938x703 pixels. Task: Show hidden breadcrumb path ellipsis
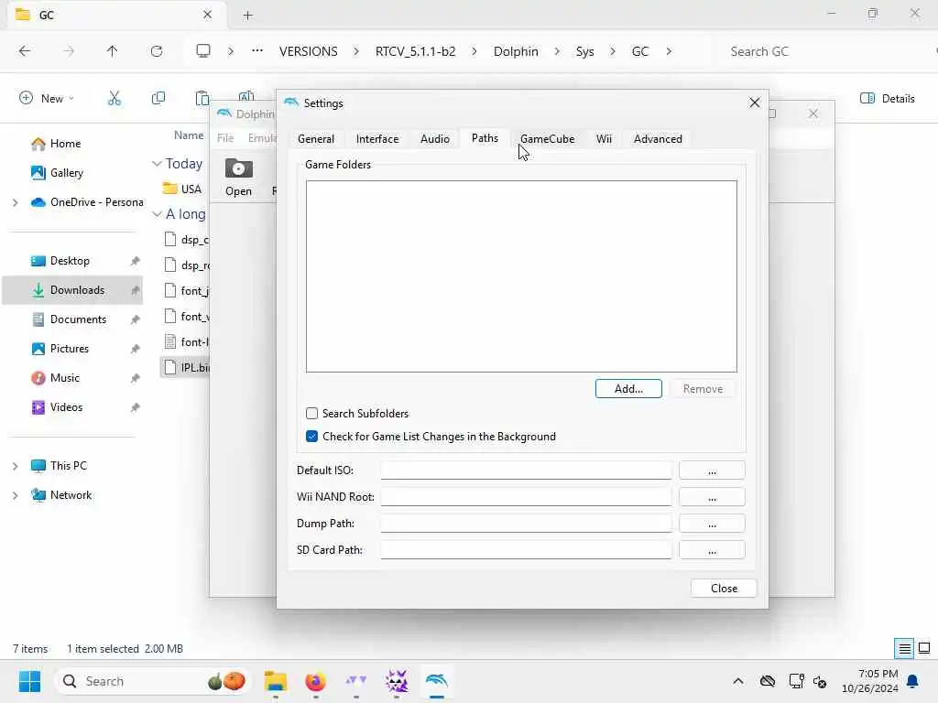[257, 51]
